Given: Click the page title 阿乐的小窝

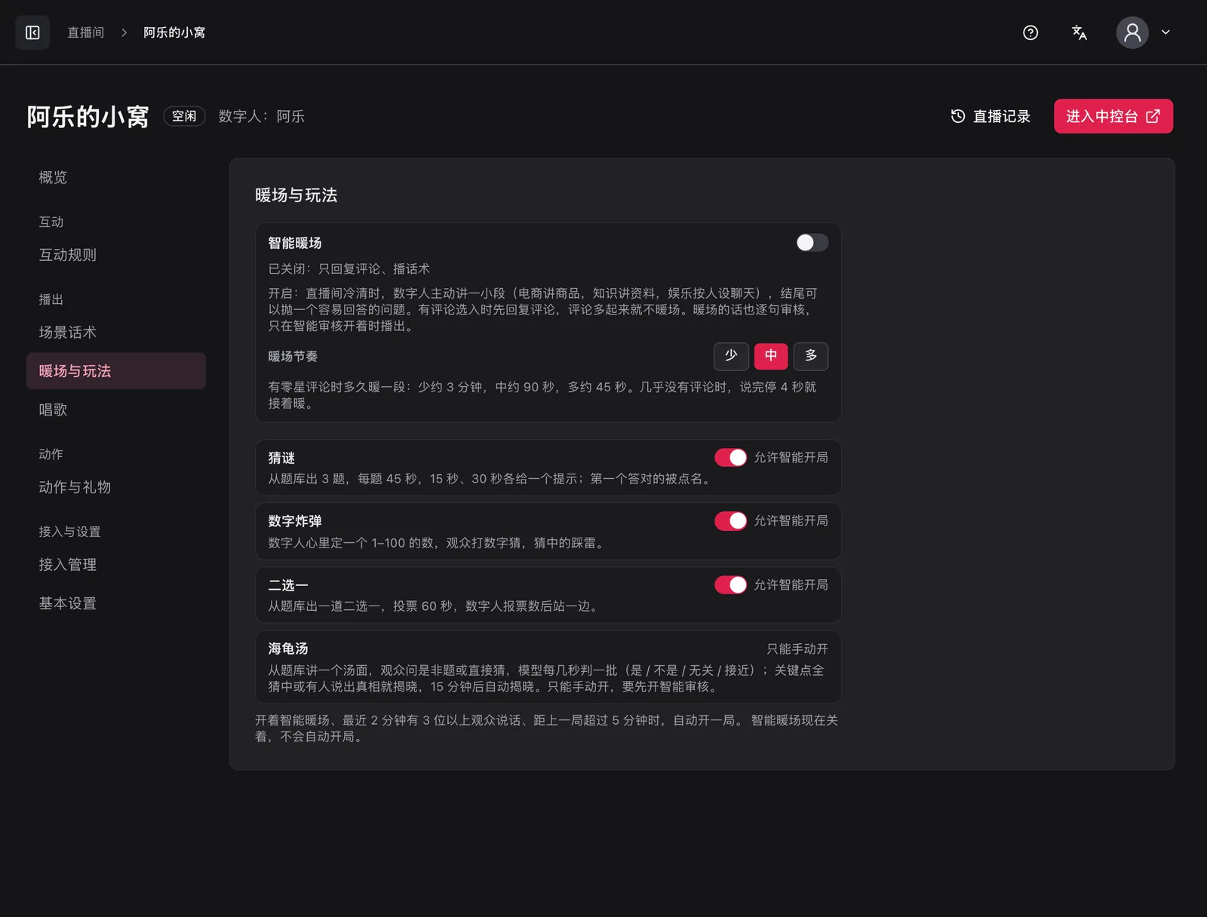Looking at the screenshot, I should pyautogui.click(x=88, y=116).
